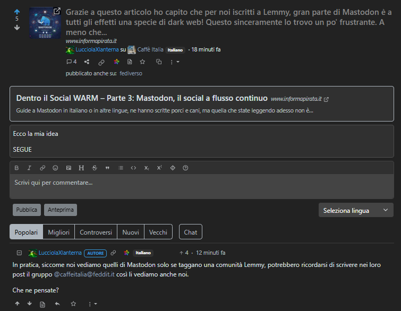Open the fediverso cross-post link
This screenshot has height=311, width=401.
pyautogui.click(x=131, y=74)
